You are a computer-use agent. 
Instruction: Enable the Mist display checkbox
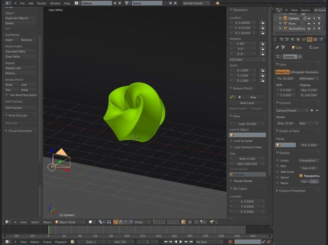(278, 166)
